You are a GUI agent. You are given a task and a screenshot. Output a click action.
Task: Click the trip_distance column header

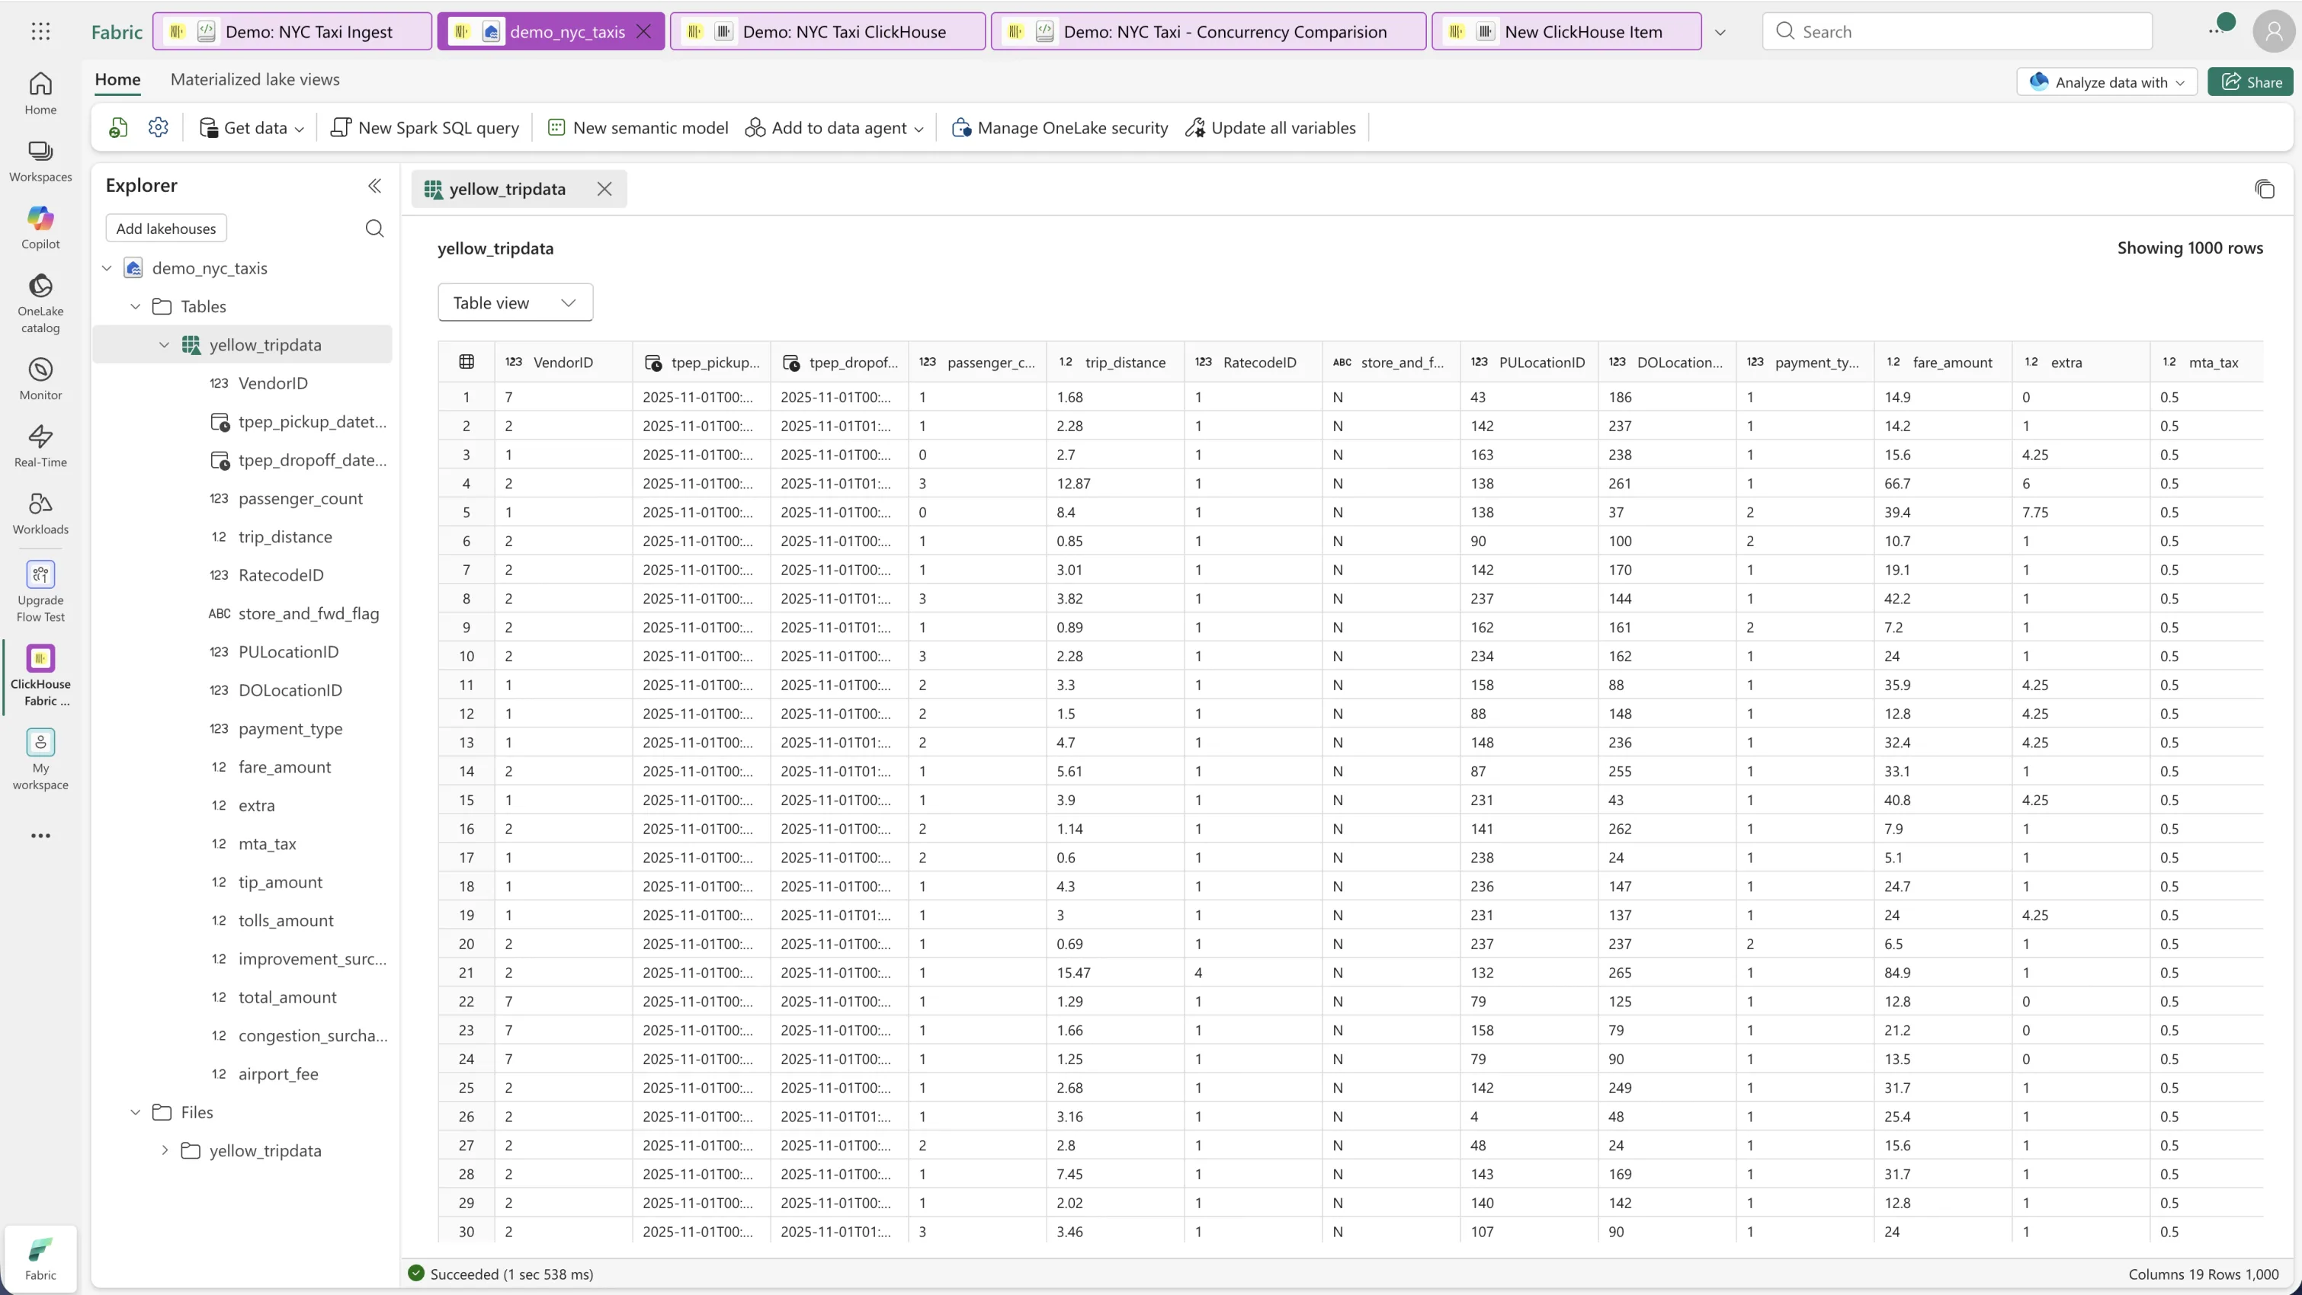(1115, 362)
